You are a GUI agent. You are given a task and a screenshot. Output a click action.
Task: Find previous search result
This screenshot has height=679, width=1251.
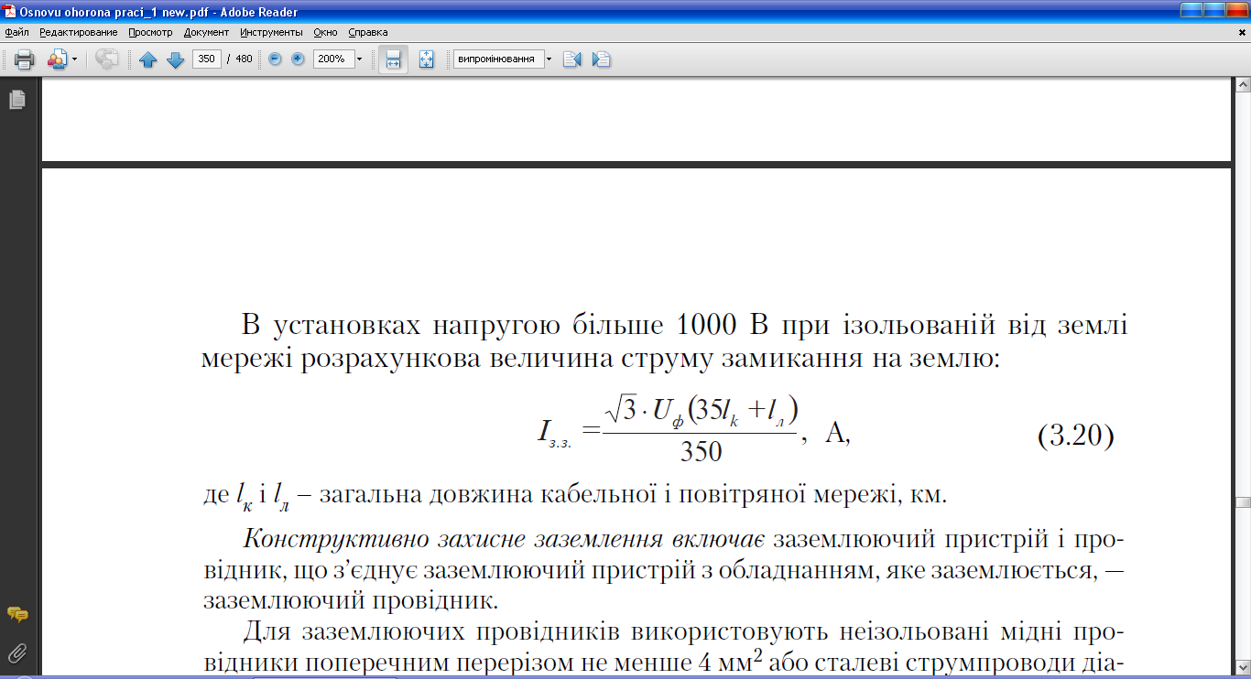click(x=572, y=59)
